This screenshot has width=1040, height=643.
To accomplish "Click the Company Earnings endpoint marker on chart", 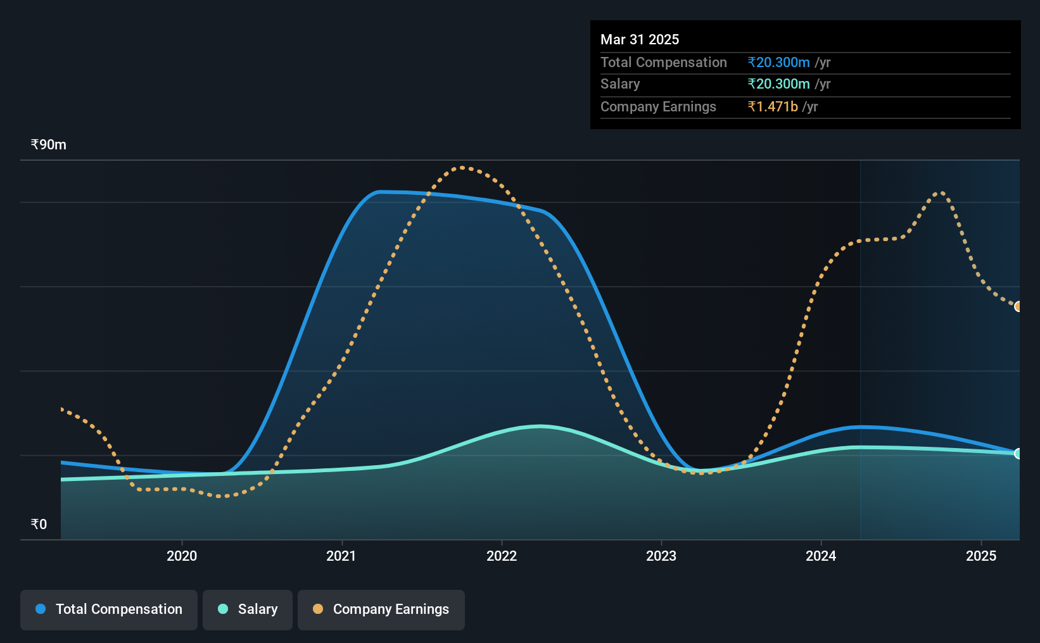I will 1018,306.
